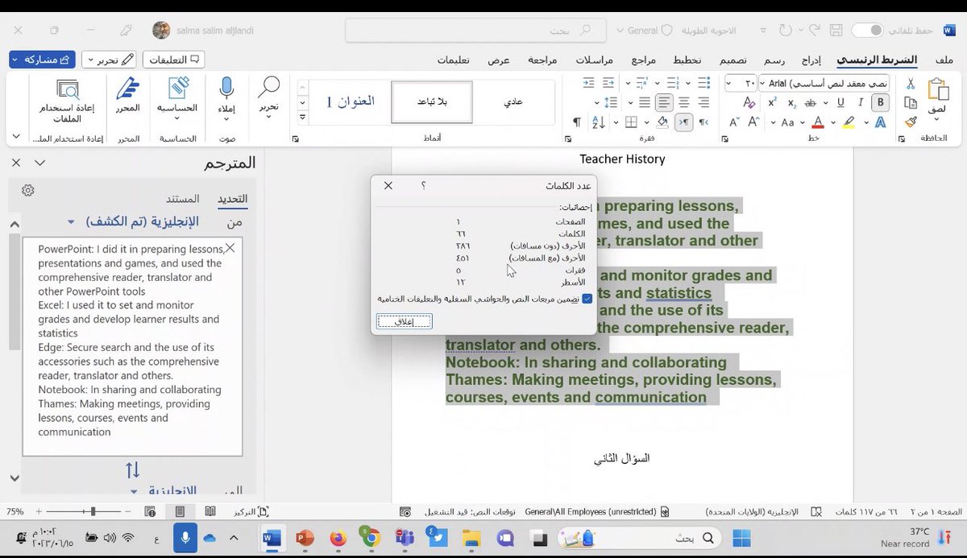The width and height of the screenshot is (967, 558).
Task: Select Document tab in Translator pane
Action: [183, 199]
